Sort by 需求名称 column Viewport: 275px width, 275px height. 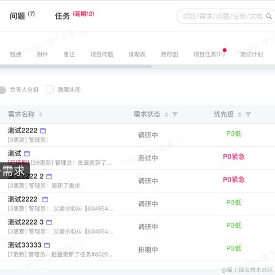[x=41, y=115]
